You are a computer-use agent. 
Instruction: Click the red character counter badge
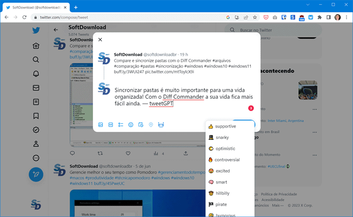251,108
